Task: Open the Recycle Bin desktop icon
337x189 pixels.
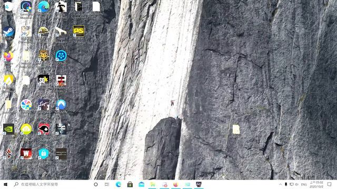Action: [x=8, y=7]
